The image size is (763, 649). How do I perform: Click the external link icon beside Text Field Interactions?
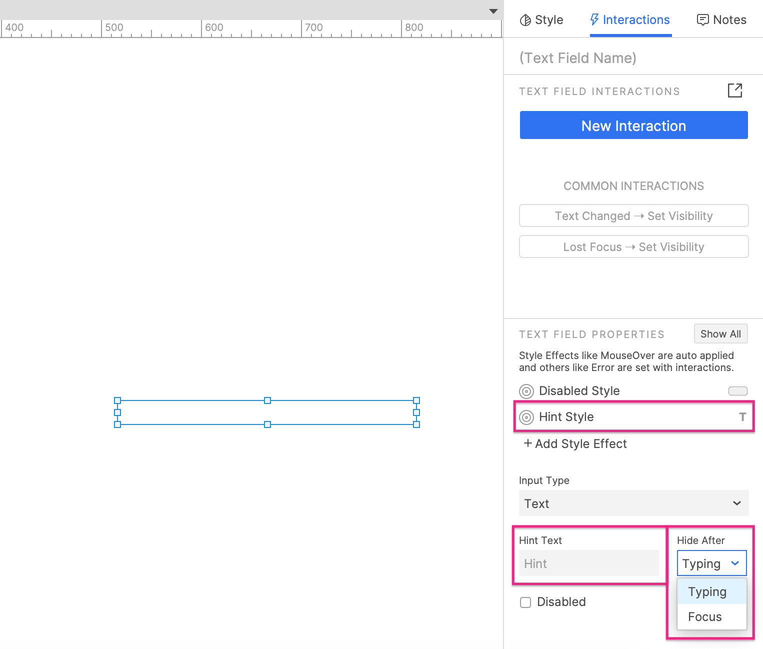point(734,90)
